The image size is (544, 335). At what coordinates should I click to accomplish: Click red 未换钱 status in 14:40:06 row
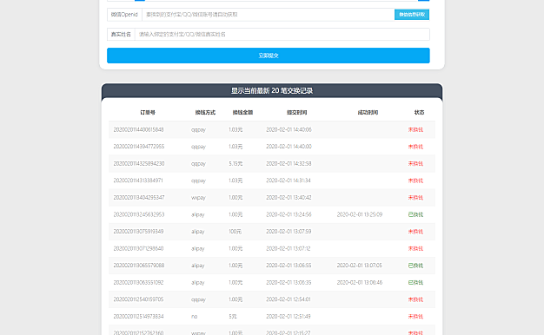[415, 129]
